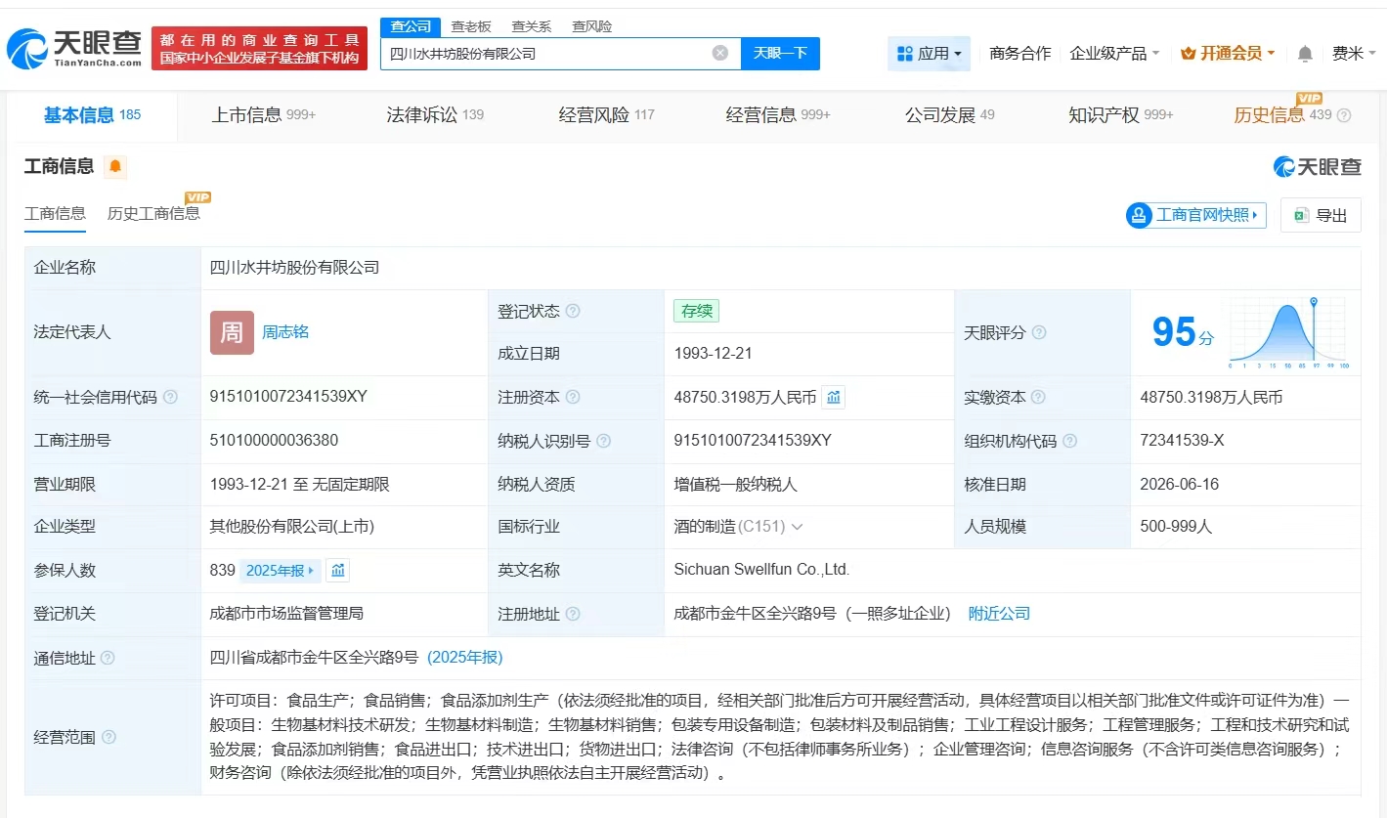The image size is (1387, 818).
Task: Select registration number 510100000036380
Action: point(274,441)
